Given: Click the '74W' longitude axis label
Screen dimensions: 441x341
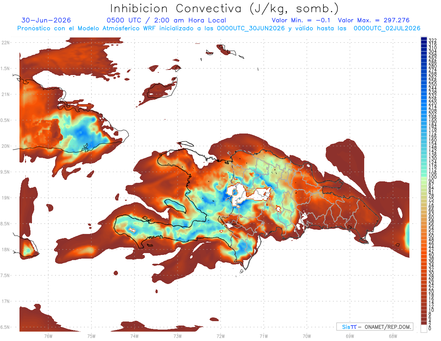Looking at the screenshot, I should [134, 336].
